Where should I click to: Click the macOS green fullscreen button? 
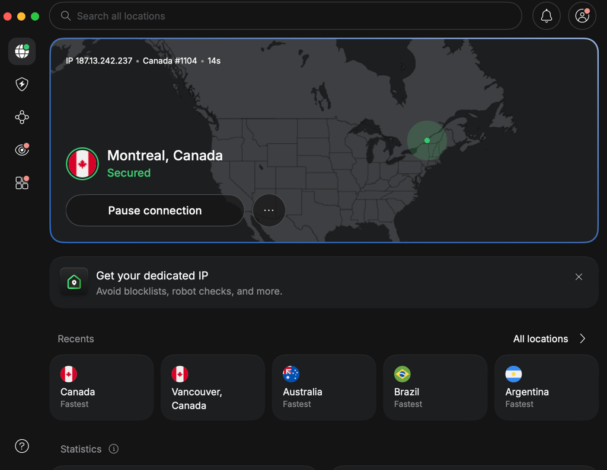coord(35,16)
